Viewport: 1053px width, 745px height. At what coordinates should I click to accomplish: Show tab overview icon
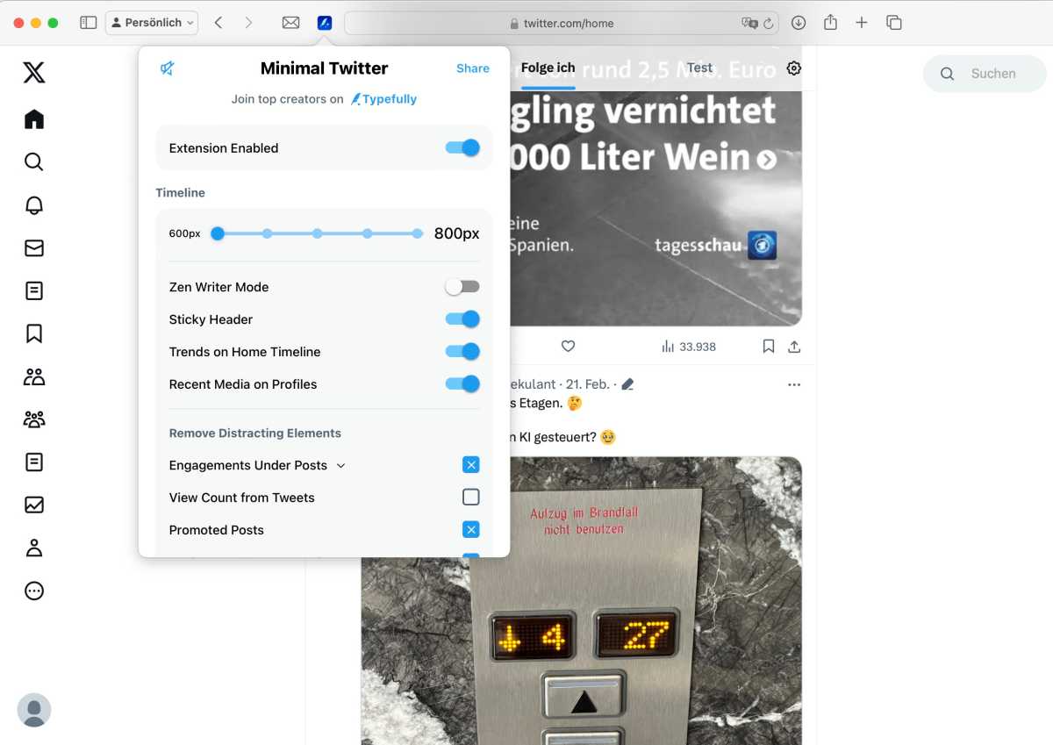tap(894, 23)
